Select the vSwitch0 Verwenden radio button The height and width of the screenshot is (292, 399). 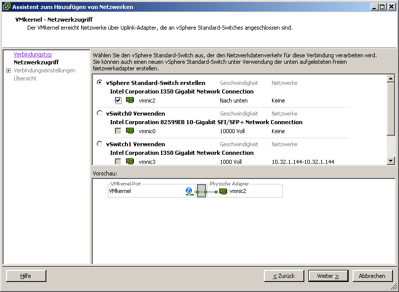[100, 114]
